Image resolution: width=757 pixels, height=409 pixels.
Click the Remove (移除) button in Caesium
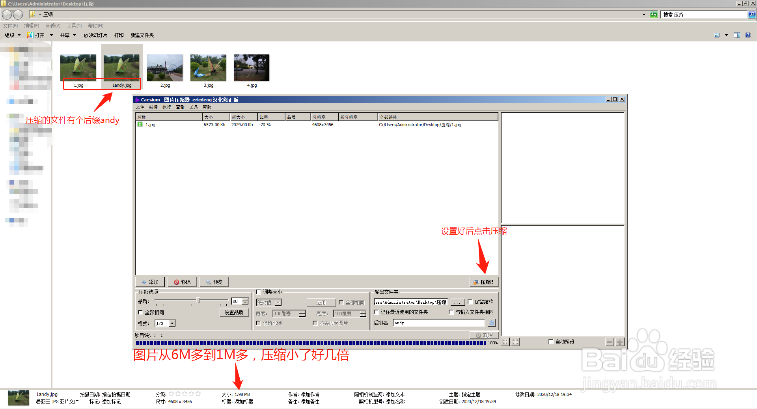[182, 282]
